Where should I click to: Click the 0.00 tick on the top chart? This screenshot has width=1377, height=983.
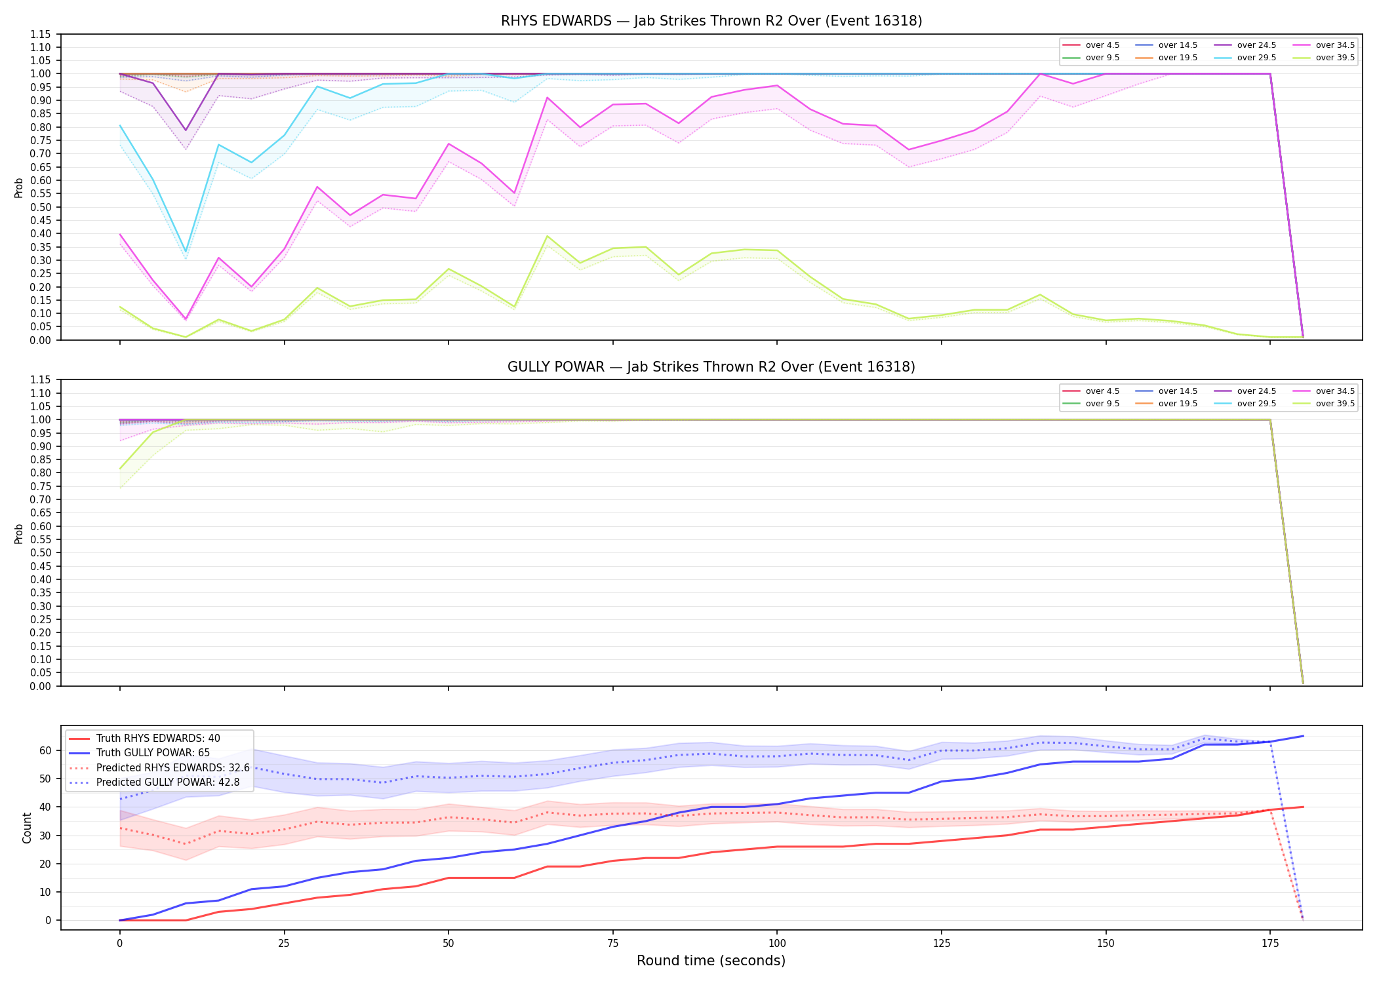tap(41, 340)
